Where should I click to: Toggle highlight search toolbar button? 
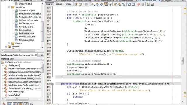pos(106,4)
